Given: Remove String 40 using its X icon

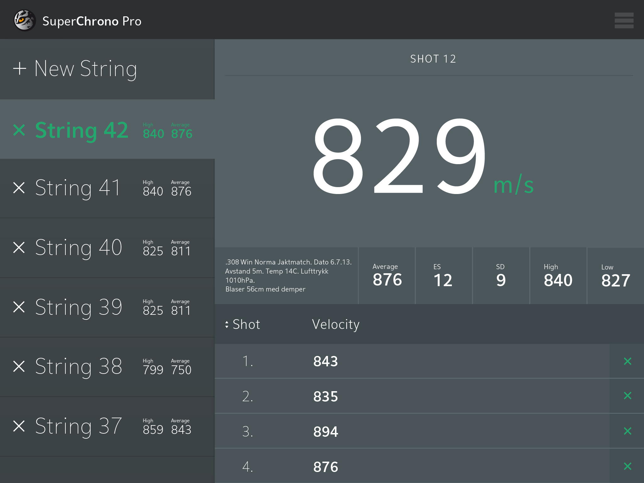Looking at the screenshot, I should (19, 247).
